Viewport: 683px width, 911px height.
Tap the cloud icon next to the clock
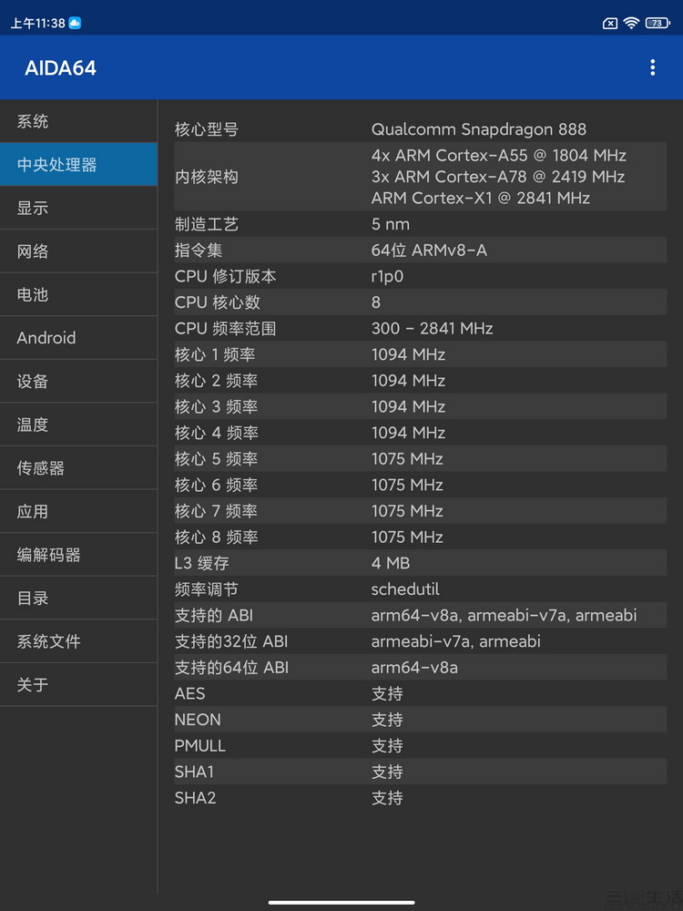point(75,23)
